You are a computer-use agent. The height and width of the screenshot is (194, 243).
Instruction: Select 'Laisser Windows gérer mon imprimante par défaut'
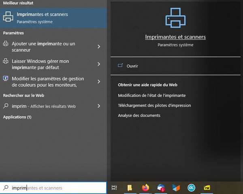53,64
